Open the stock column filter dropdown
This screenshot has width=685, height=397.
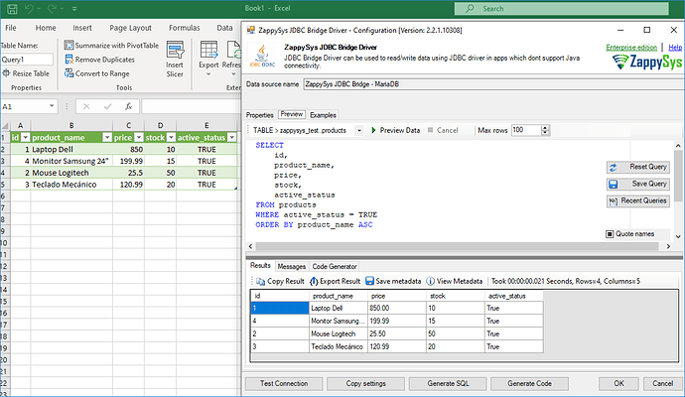click(x=171, y=138)
